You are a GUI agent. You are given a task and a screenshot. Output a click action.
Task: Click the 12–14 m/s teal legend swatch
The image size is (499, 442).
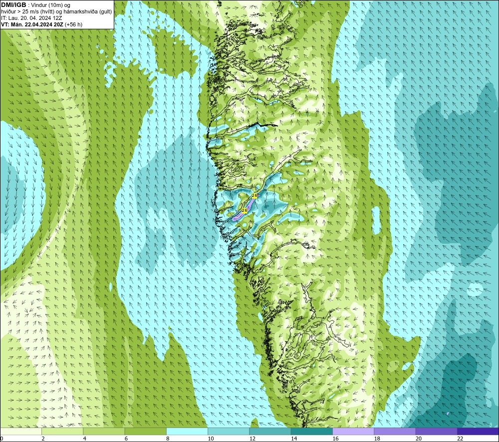(x=270, y=431)
